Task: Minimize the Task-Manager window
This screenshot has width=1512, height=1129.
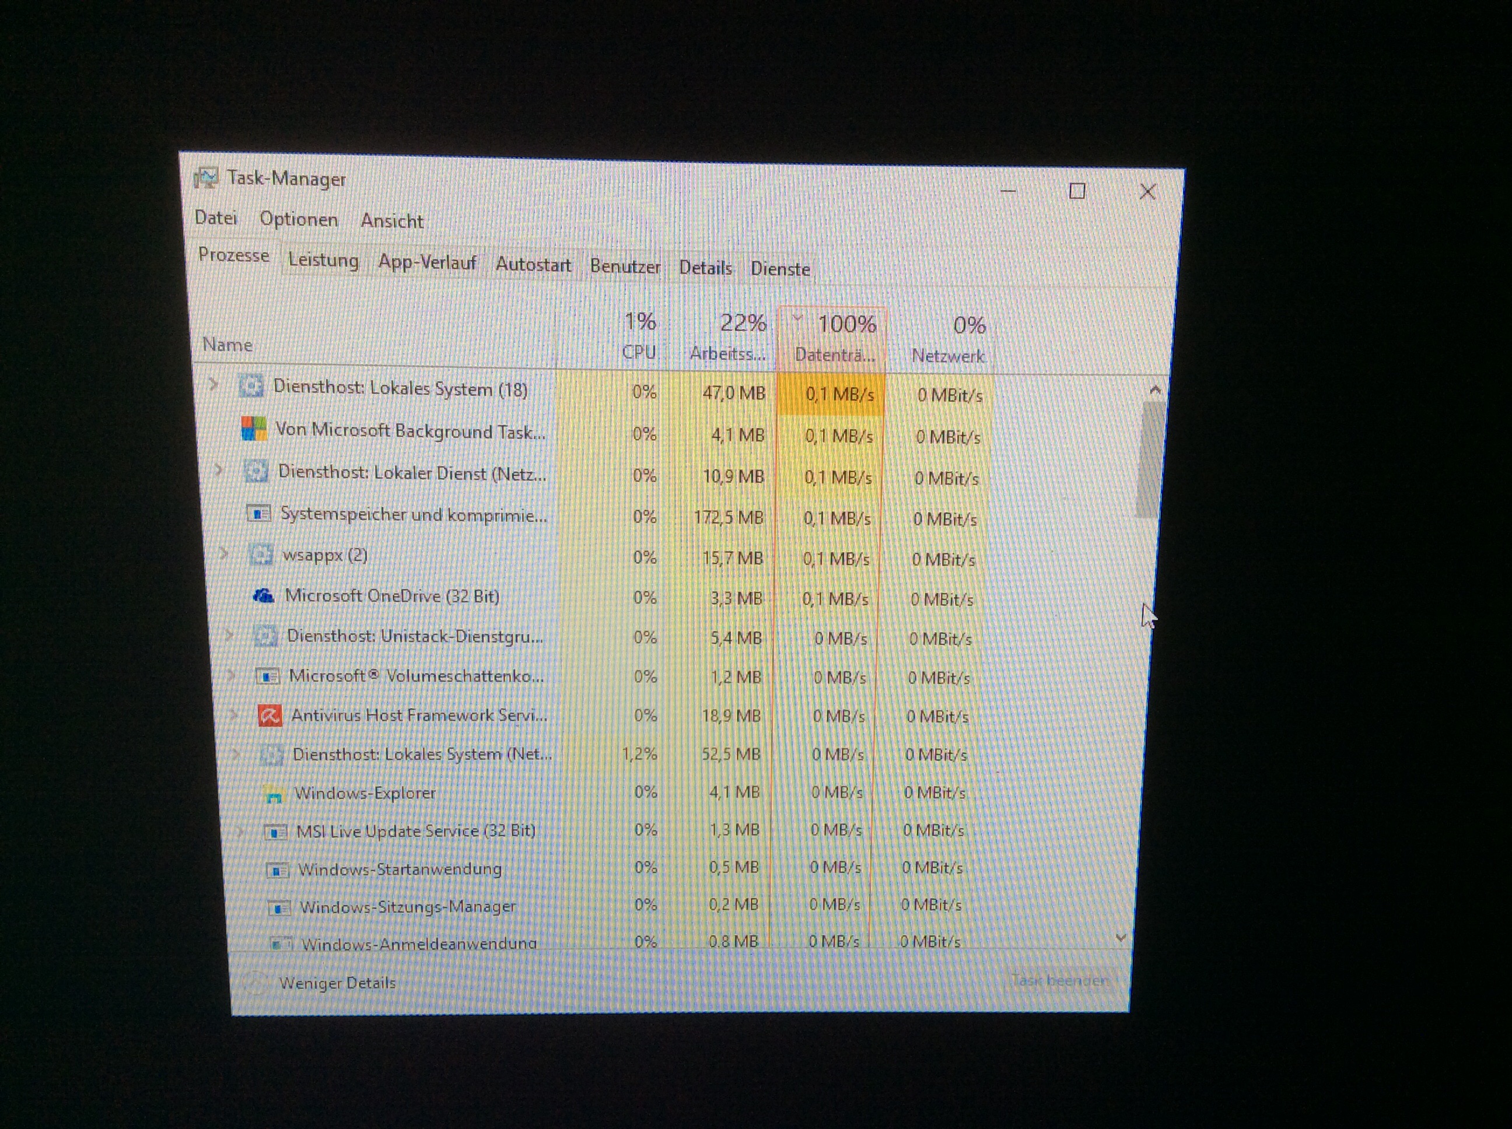Action: [1008, 191]
